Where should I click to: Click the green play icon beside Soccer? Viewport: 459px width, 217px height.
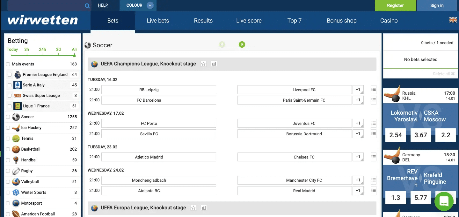point(242,44)
